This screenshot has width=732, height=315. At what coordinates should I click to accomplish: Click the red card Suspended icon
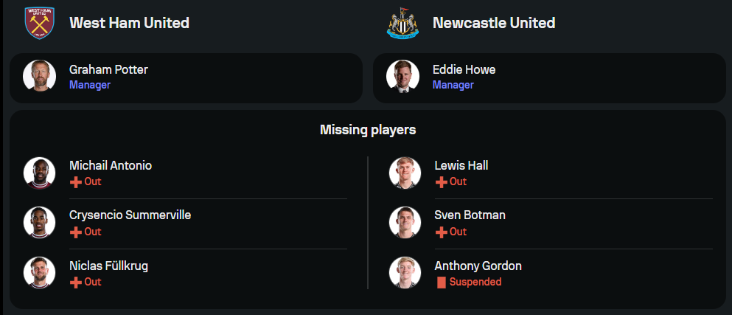[x=441, y=282]
